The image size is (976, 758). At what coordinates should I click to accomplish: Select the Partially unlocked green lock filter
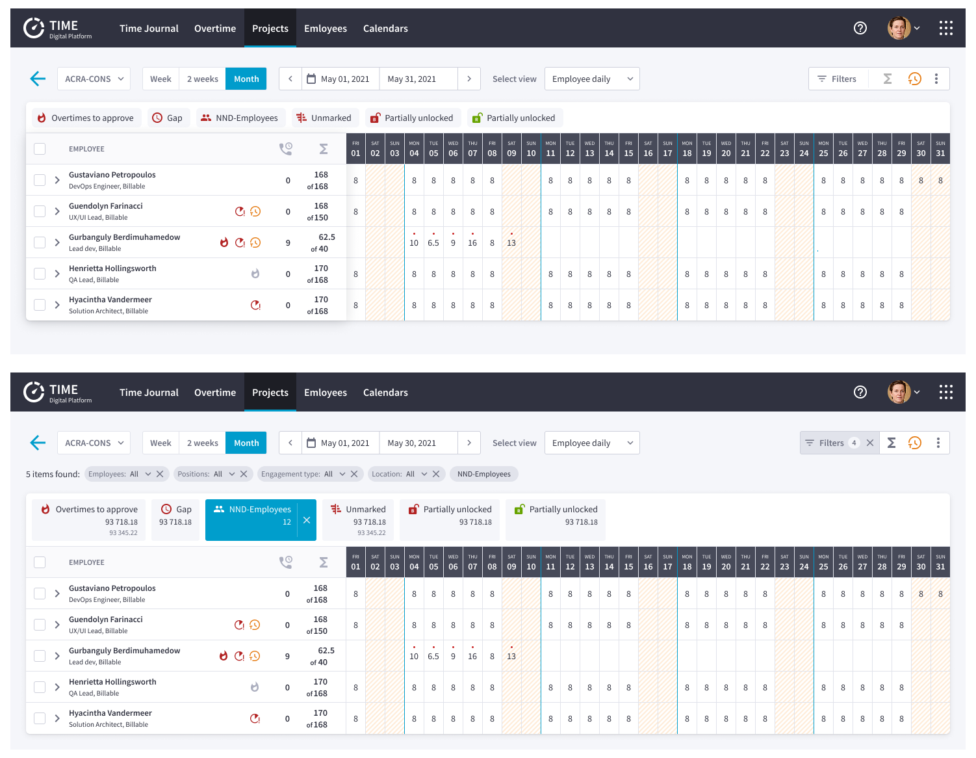click(515, 118)
